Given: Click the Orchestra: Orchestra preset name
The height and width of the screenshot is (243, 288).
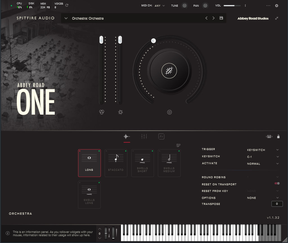Looking at the screenshot, I should [88, 18].
